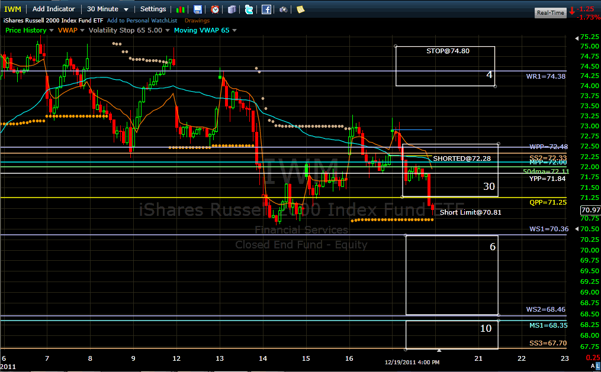Select number 10 in the bottom box
The height and width of the screenshot is (372, 601).
(x=486, y=328)
